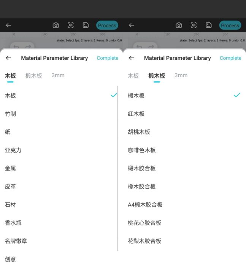Select the 竹制 material category
The height and width of the screenshot is (274, 246).
(x=10, y=114)
